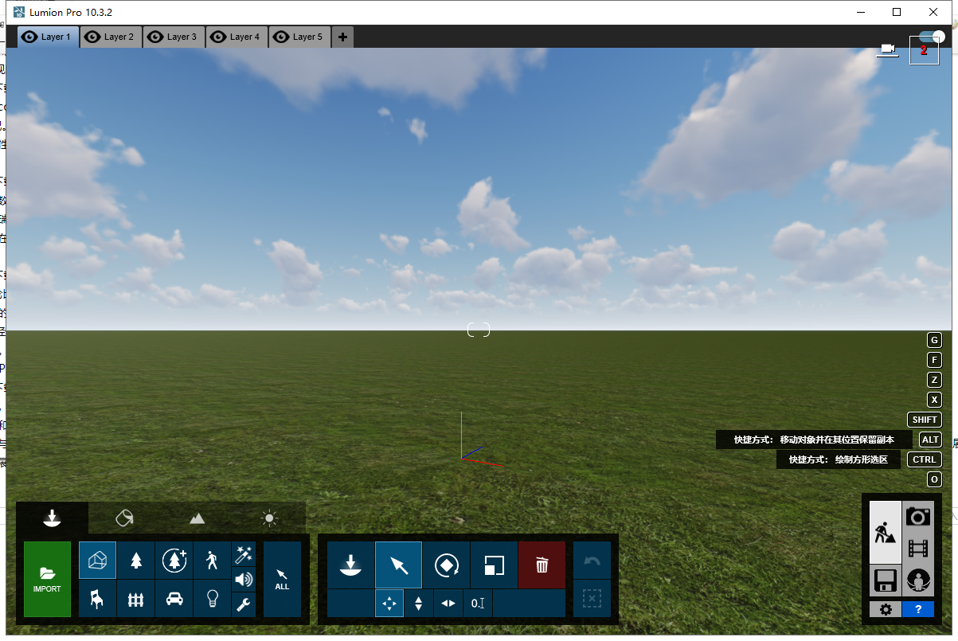
Task: Click the red trash delete tool
Action: tap(542, 565)
